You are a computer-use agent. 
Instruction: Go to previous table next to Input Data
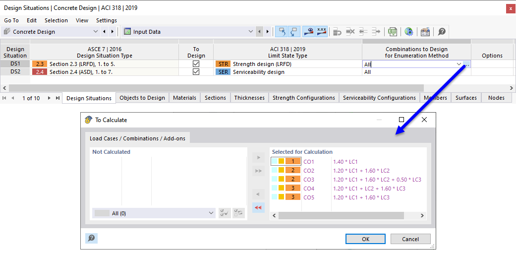(259, 32)
